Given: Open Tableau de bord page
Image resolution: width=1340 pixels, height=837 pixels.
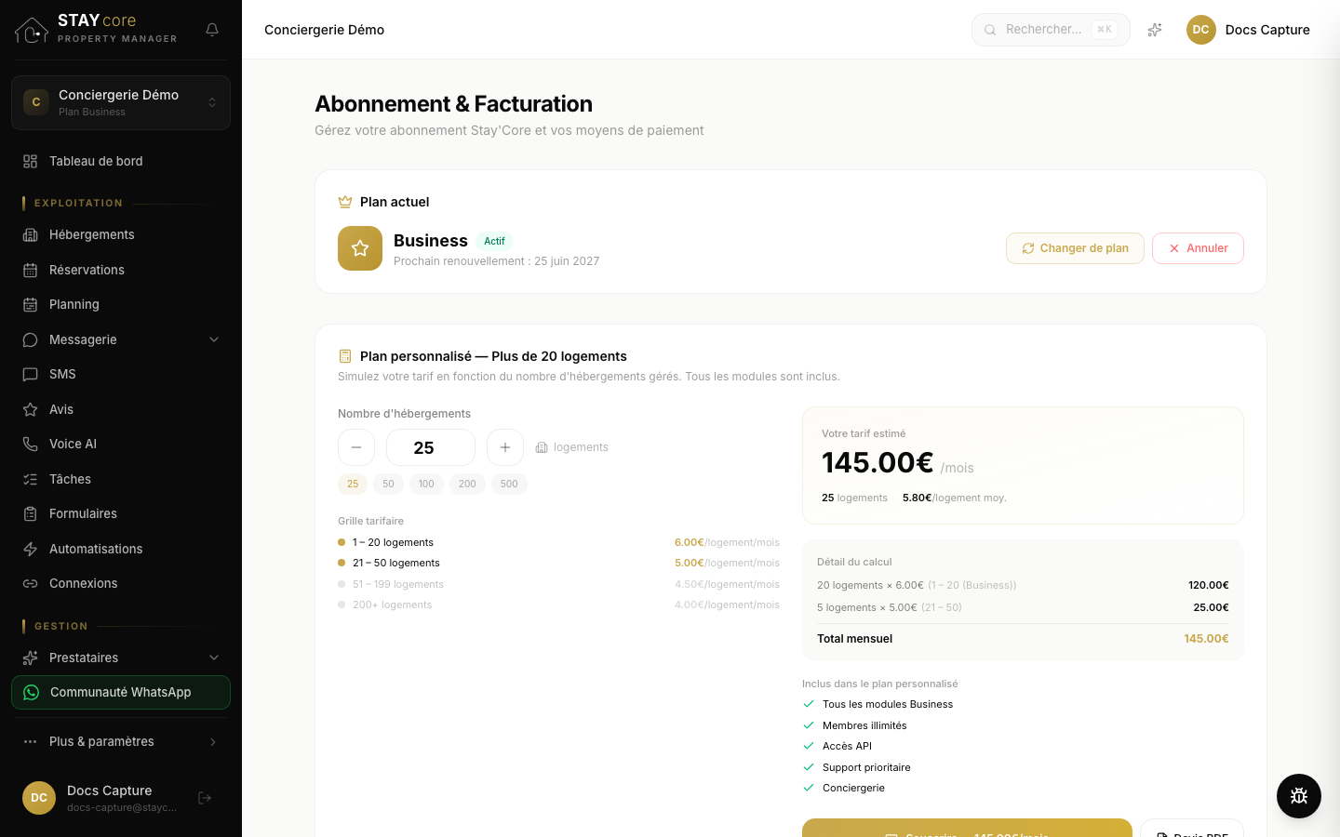Looking at the screenshot, I should [121, 161].
